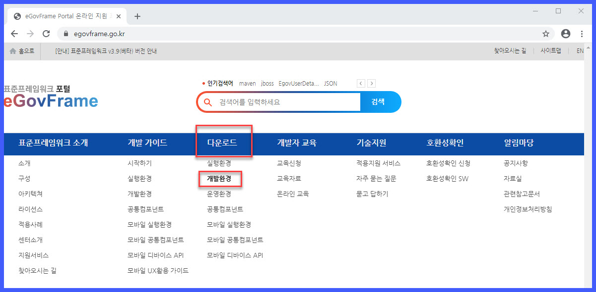Open the 다운로드 menu

point(222,143)
